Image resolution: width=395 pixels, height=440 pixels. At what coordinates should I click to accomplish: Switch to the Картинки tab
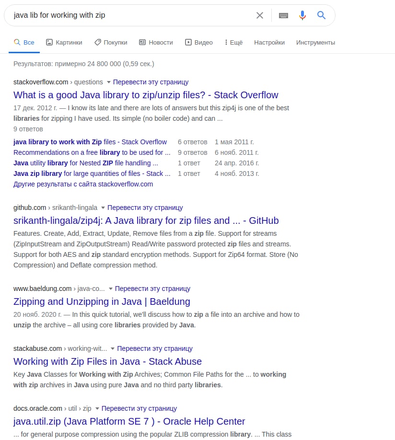pyautogui.click(x=64, y=42)
